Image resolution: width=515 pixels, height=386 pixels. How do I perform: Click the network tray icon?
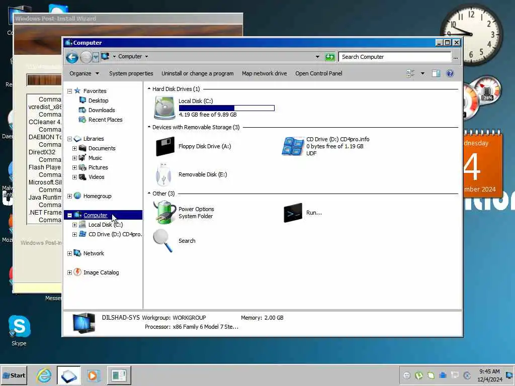(x=455, y=375)
